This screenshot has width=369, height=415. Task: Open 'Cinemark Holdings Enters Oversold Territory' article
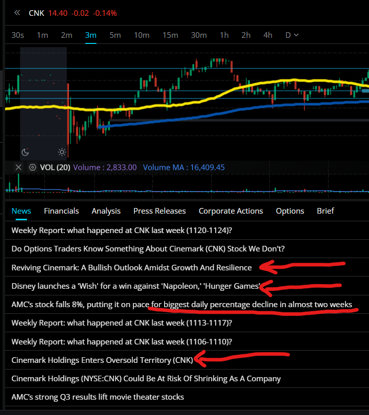[x=187, y=360]
